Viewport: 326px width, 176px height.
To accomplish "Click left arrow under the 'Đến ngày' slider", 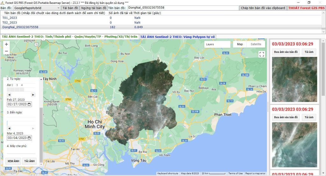I will pos(9,128).
